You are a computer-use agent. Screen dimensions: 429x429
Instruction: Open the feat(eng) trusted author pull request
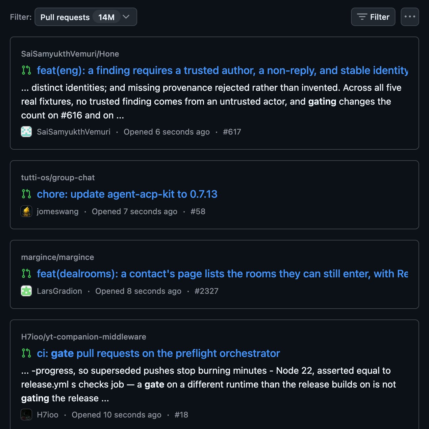(x=222, y=70)
